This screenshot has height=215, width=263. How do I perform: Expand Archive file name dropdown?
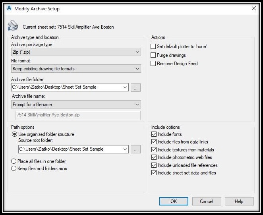[76, 105]
